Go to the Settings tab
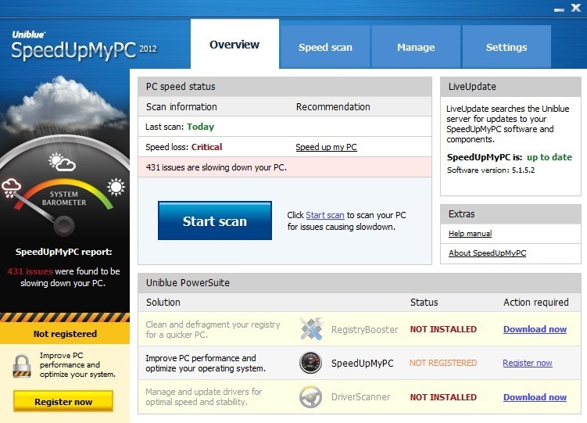 pyautogui.click(x=506, y=47)
